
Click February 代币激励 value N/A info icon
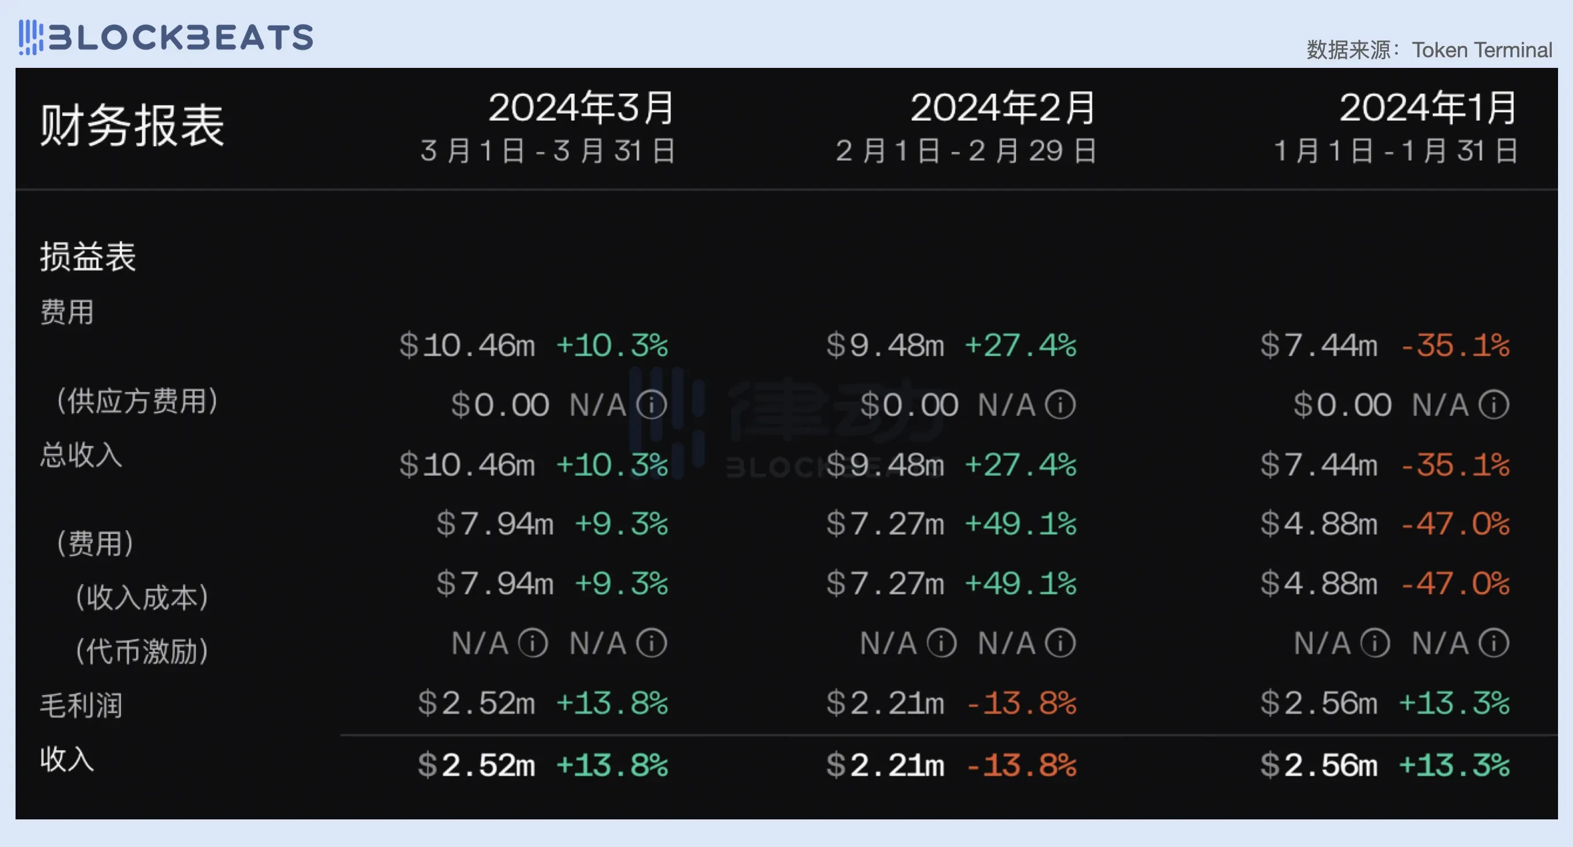pos(941,643)
